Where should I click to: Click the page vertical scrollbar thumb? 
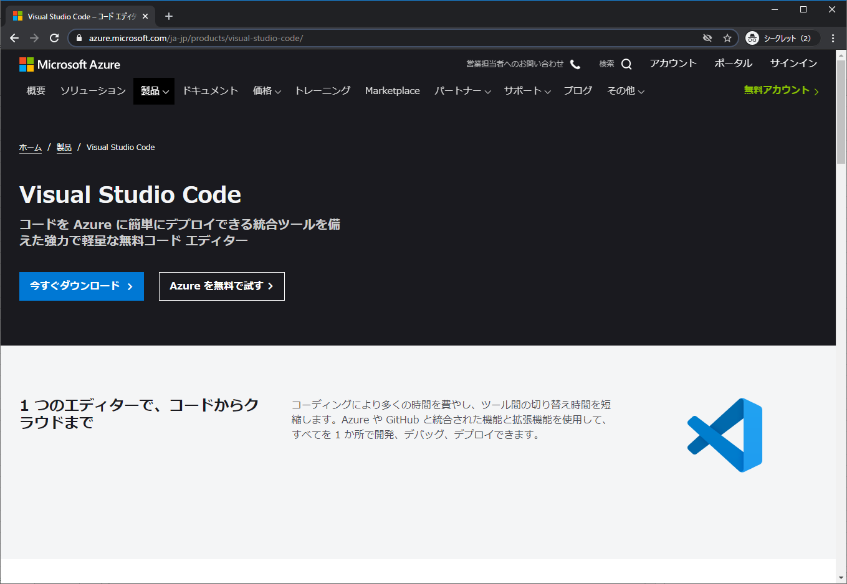coord(841,111)
